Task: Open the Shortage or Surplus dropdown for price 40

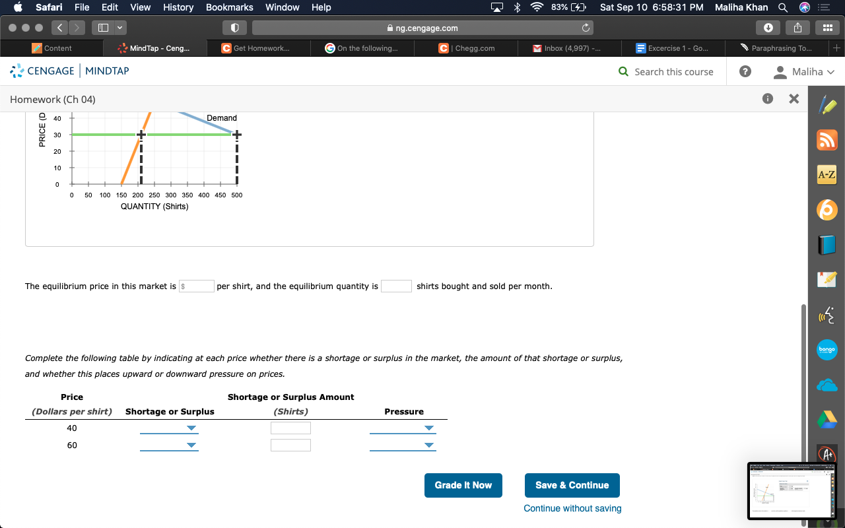Action: tap(169, 428)
